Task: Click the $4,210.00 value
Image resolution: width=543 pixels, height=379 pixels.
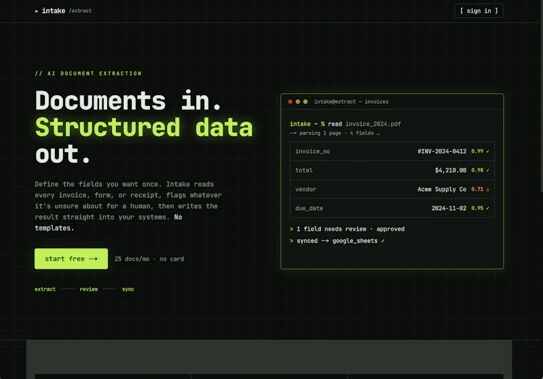Action: coord(451,170)
